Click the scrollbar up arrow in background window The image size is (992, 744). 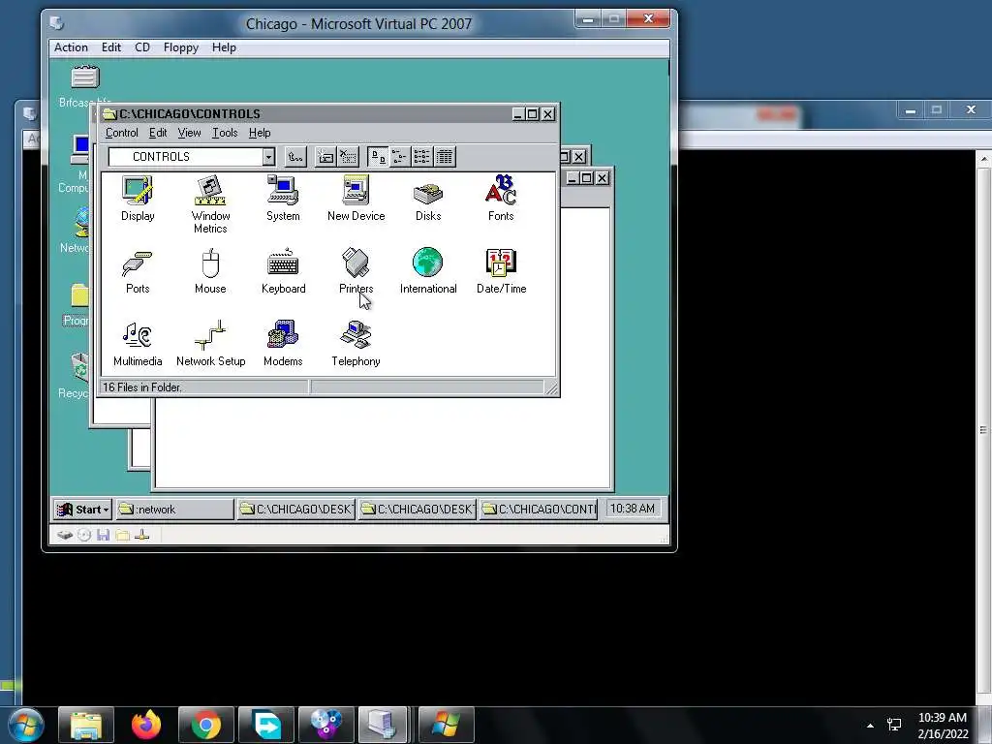984,159
